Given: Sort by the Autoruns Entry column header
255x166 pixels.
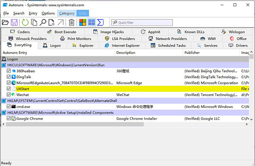Looking at the screenshot, I should (x=58, y=53).
